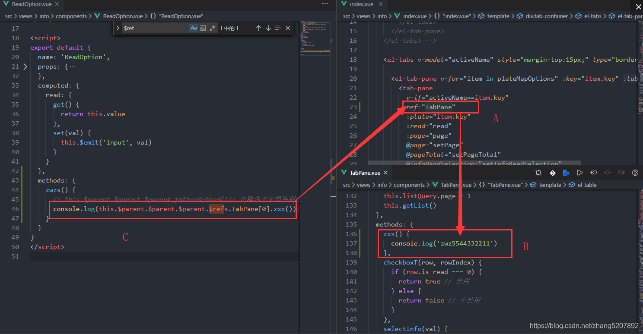The image size is (643, 334).
Task: Click the middle commit-dot icon in TabPane toolbar
Action: click(607, 173)
